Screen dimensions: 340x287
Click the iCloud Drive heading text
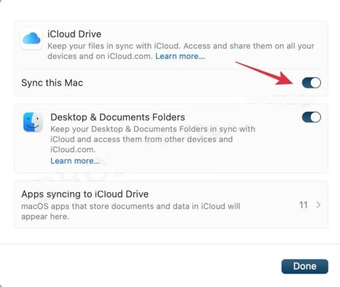tap(74, 34)
